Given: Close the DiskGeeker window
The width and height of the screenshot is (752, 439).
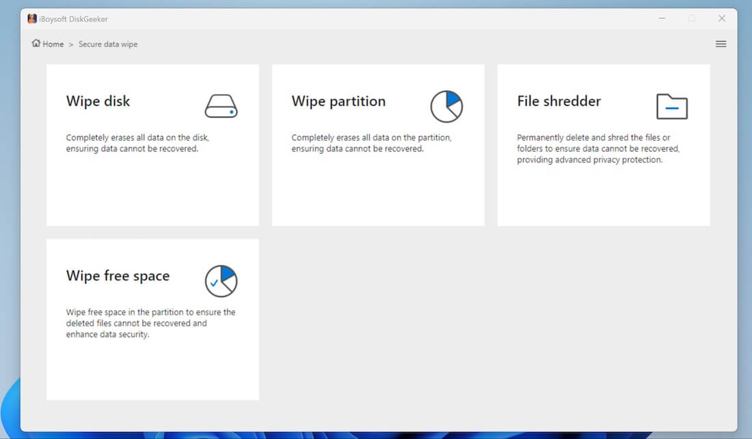Looking at the screenshot, I should pyautogui.click(x=722, y=18).
